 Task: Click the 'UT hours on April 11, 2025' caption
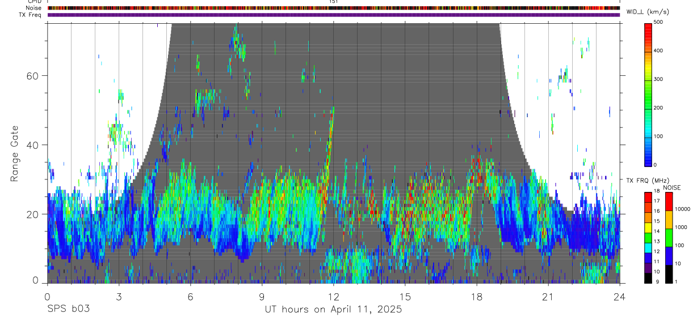333,310
